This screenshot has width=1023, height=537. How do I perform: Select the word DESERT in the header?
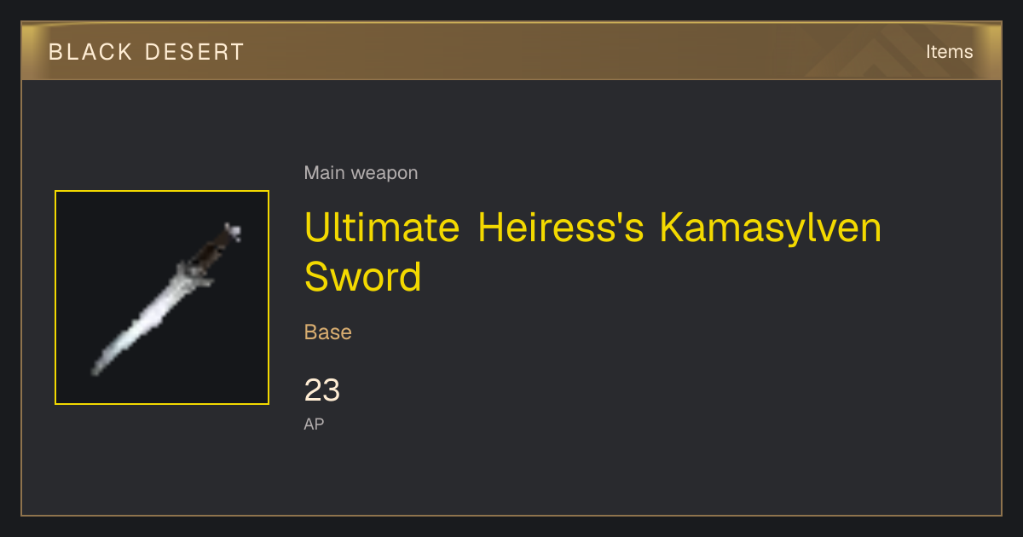tap(194, 52)
